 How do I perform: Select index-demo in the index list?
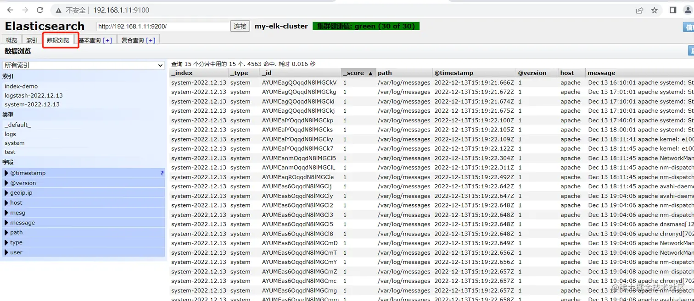pos(21,86)
